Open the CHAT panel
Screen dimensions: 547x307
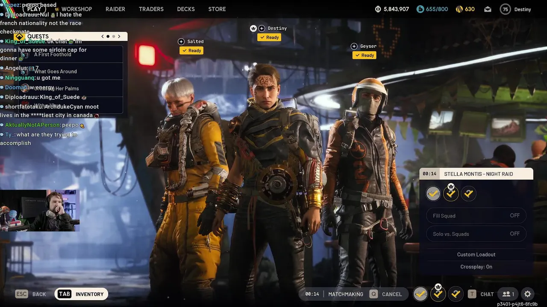pyautogui.click(x=487, y=294)
